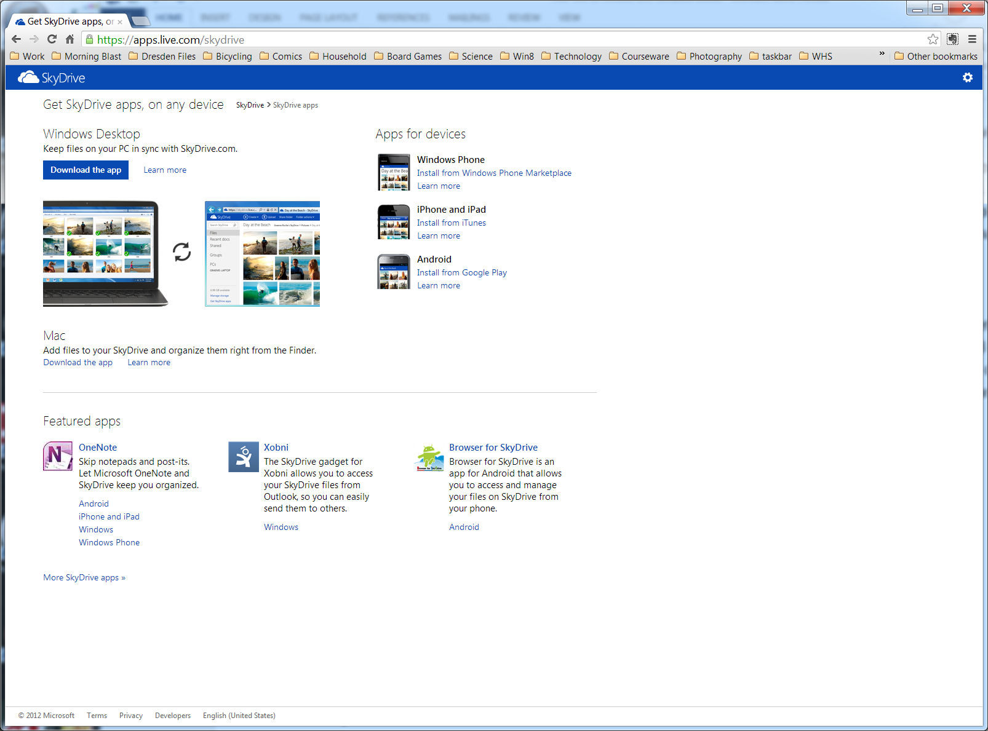
Task: Reload the page using the refresh icon
Action: (52, 39)
